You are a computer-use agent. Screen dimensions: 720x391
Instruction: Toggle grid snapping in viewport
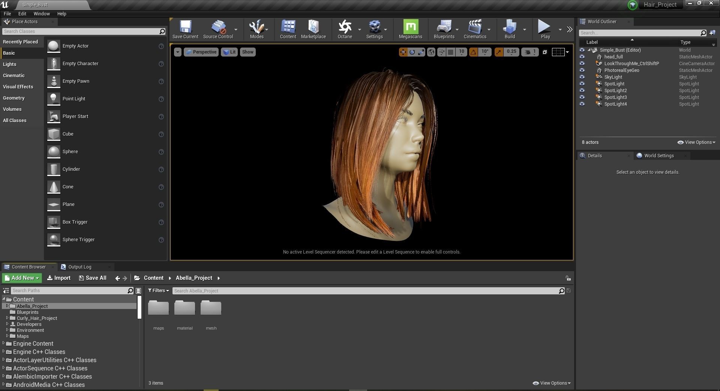tap(451, 52)
